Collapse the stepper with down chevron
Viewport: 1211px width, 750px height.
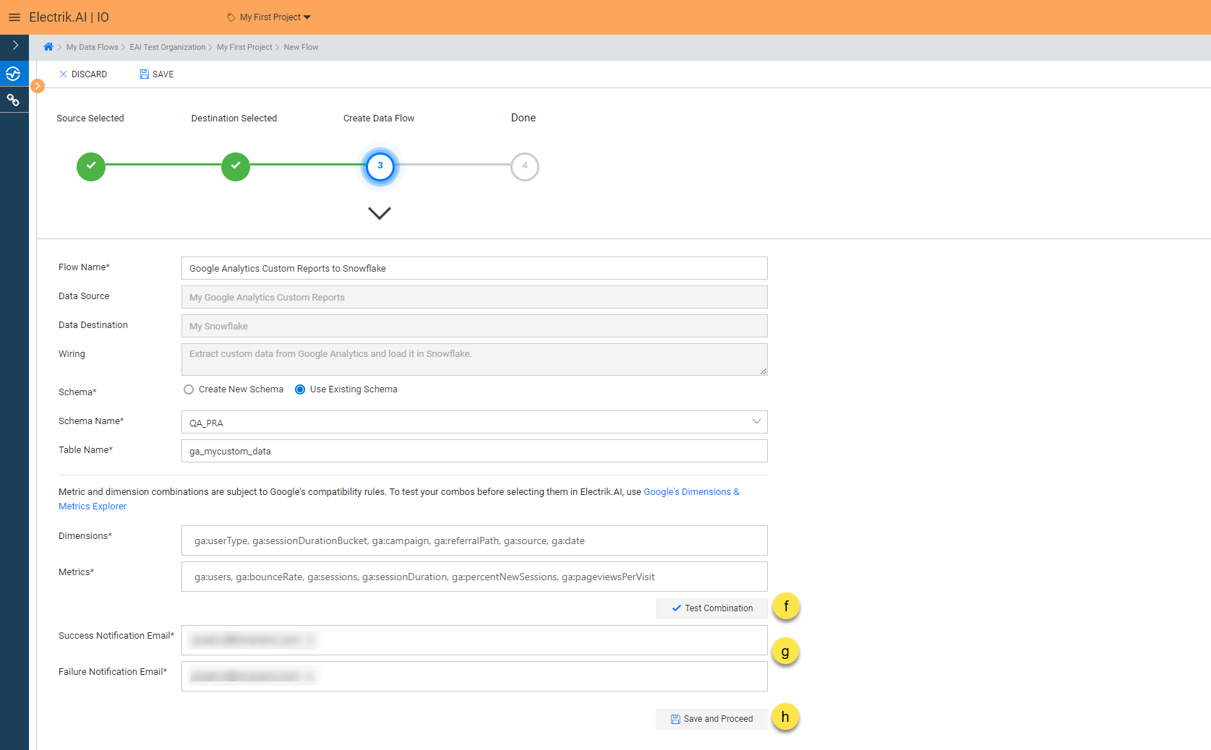379,213
